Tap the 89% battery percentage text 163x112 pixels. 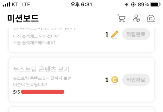pos(143,5)
